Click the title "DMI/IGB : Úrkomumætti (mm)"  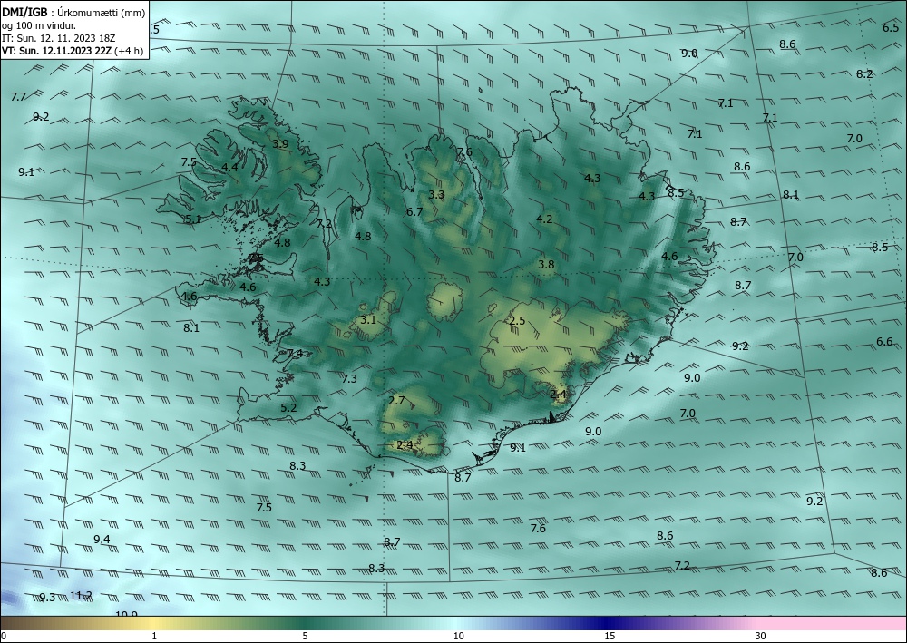73,13
